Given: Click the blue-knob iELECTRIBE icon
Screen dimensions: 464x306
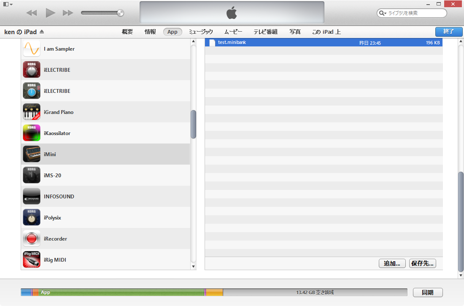Looking at the screenshot, I should click(x=32, y=91).
